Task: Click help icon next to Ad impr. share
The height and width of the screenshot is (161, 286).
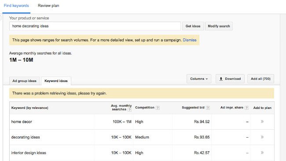Action: tap(246, 108)
